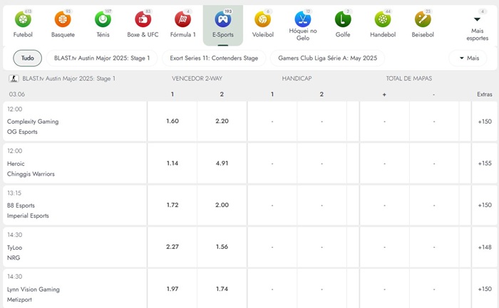Viewport: 499px width, 308px height.
Task: Filter by BLAST.tv Austin Major 2025: Stage 1
Action: [x=102, y=58]
